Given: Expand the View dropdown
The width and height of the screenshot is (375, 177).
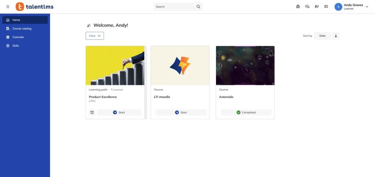Looking at the screenshot, I should click(95, 36).
